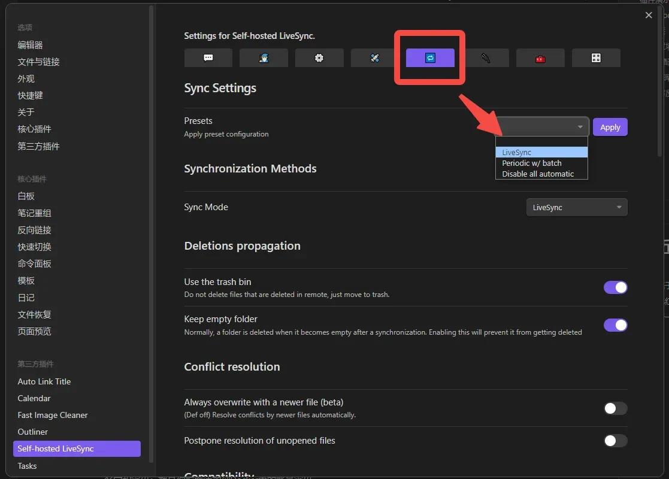Screen dimensions: 669x479
Task: Click the Apply preset button
Action: (x=610, y=127)
